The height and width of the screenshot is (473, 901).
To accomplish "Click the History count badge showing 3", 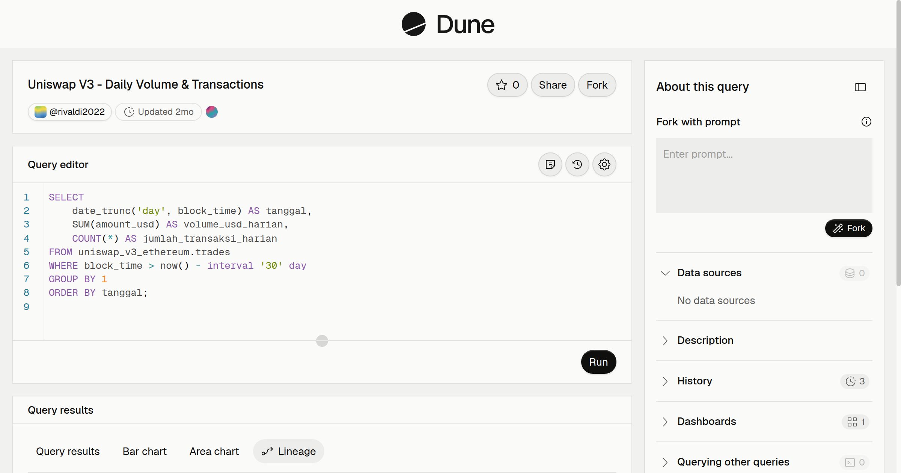I will pyautogui.click(x=855, y=381).
